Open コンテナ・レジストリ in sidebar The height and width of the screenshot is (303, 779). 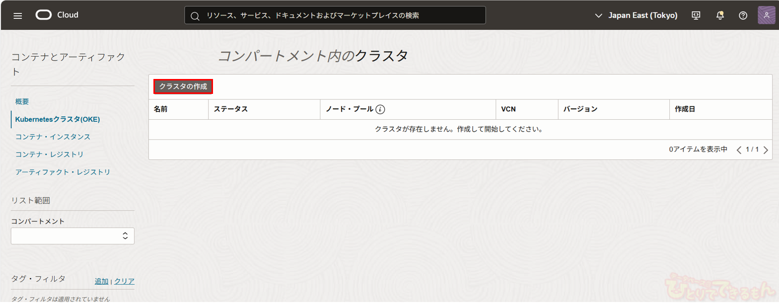click(49, 154)
